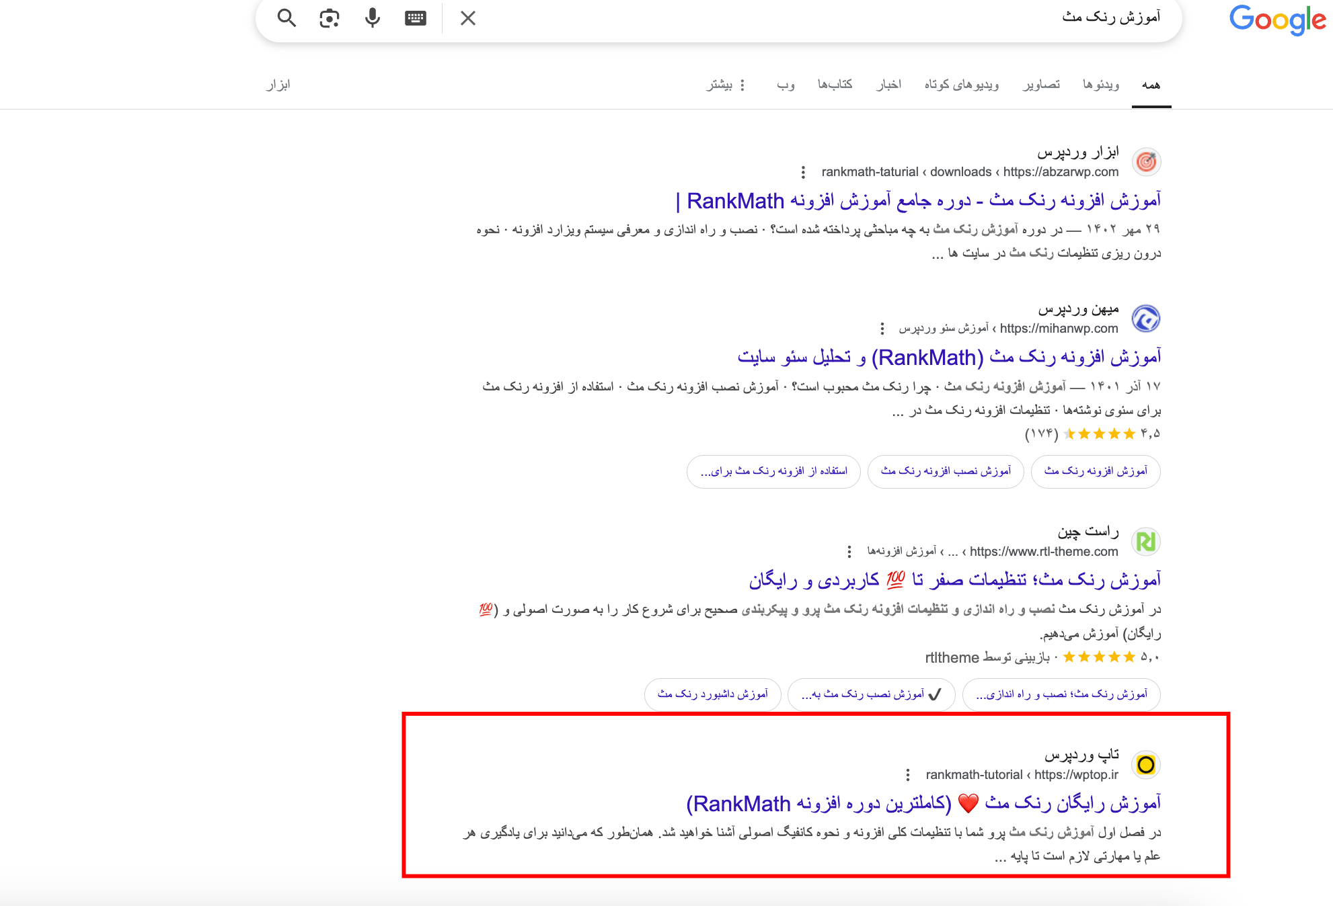Click the search magnifier icon

pos(287,18)
